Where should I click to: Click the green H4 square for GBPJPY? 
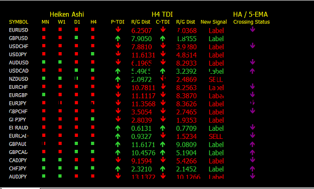(92, 119)
